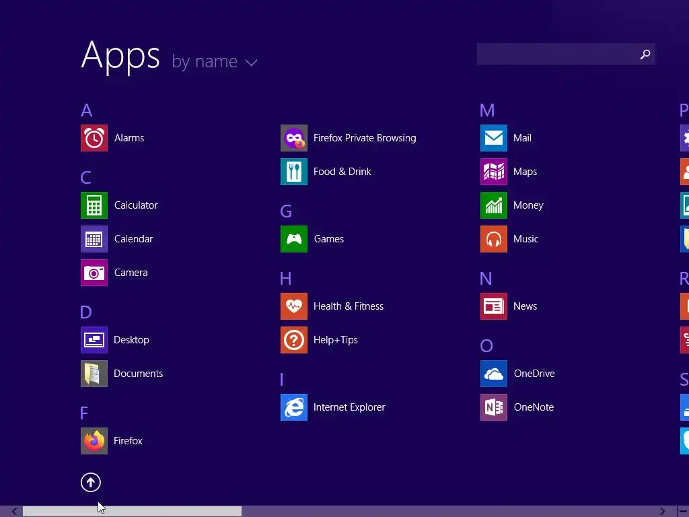Launch the Internet Explorer icon

[294, 407]
